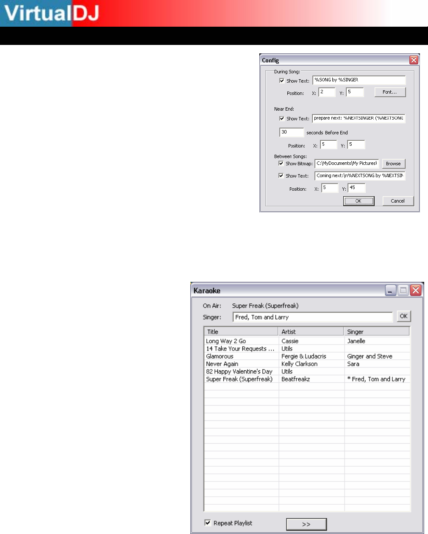Select the Long Way 2 Go row
The height and width of the screenshot is (534, 428).
click(x=307, y=341)
